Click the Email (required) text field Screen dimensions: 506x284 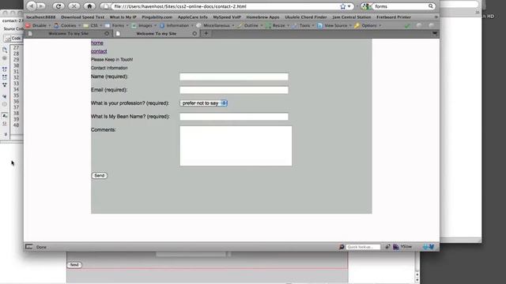tap(234, 90)
